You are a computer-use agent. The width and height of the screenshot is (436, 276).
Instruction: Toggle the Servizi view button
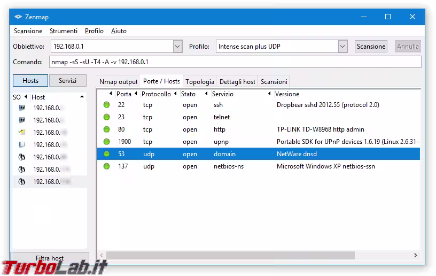coord(67,81)
